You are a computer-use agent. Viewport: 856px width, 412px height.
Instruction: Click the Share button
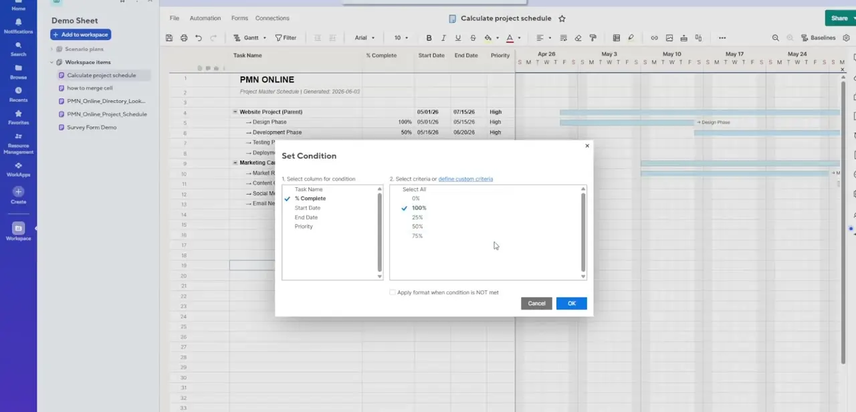[839, 19]
